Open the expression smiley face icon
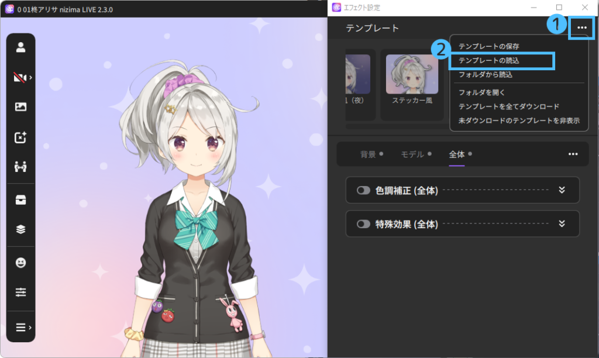Screen dimensions: 599x358 20,263
